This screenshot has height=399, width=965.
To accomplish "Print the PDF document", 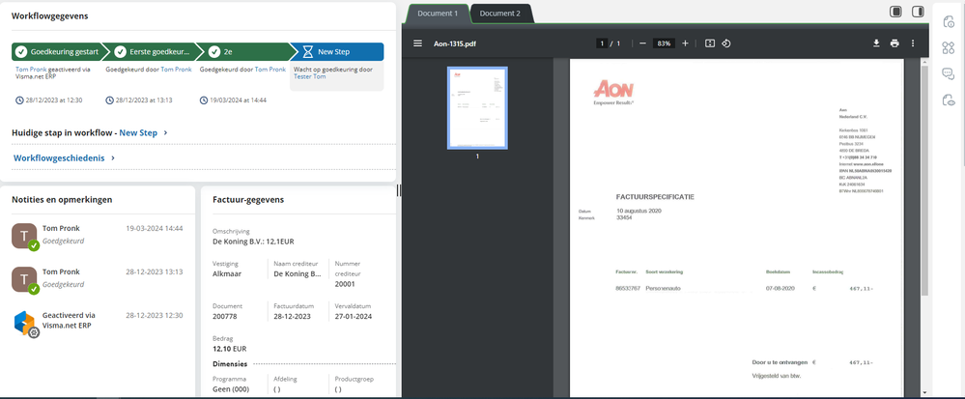I will tap(894, 43).
